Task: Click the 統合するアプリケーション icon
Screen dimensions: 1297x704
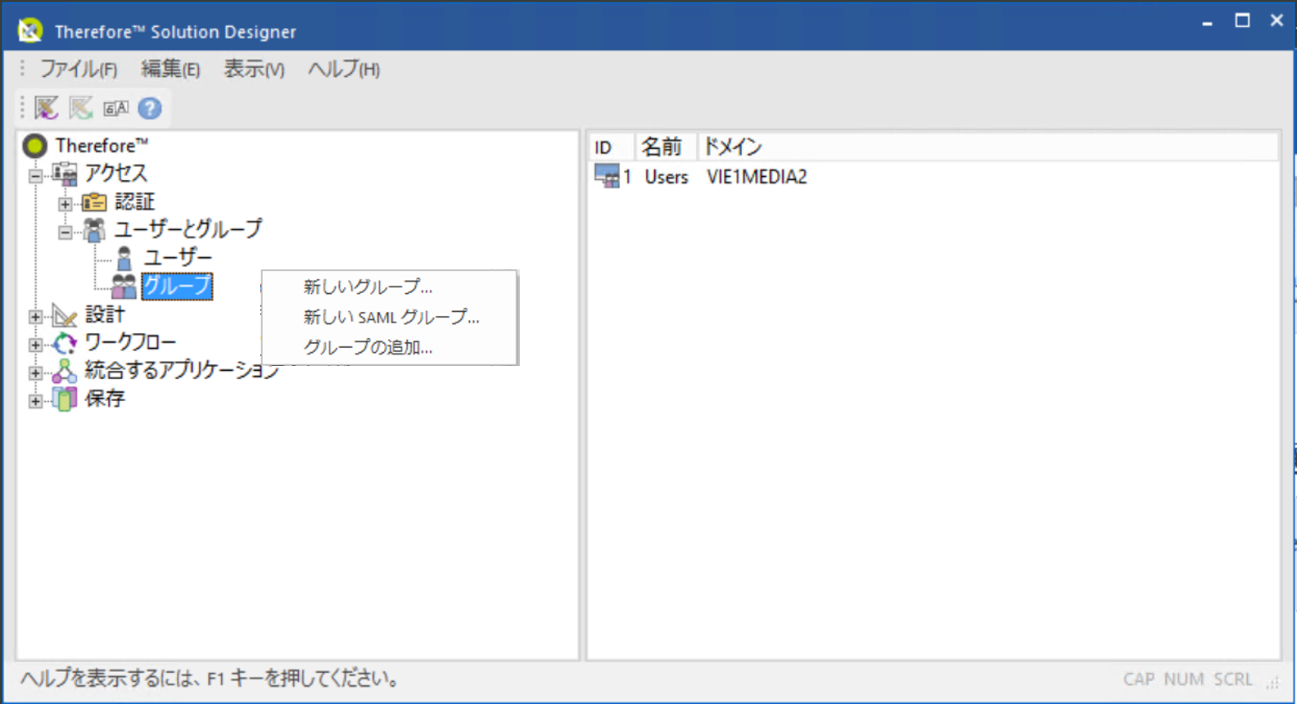Action: pos(65,371)
